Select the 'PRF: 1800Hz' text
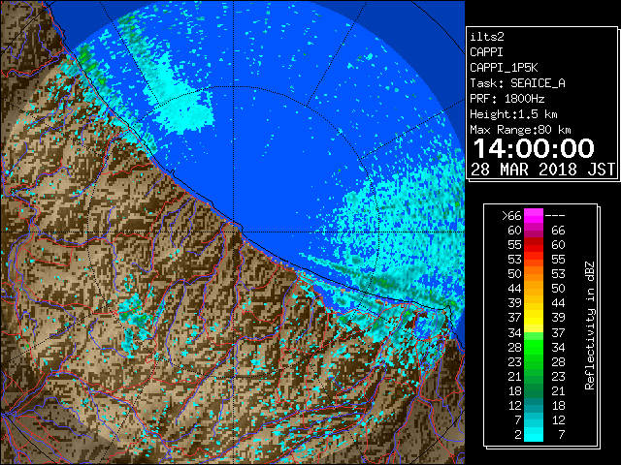The height and width of the screenshot is (465, 621). click(507, 99)
